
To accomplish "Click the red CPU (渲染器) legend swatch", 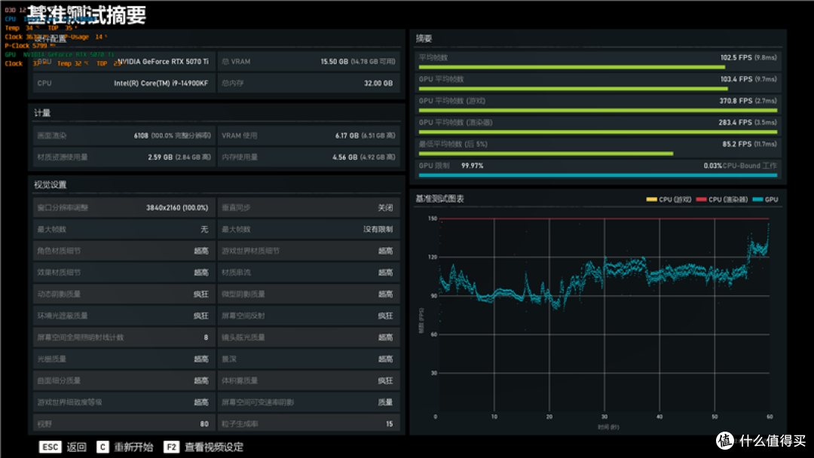I will 702,200.
